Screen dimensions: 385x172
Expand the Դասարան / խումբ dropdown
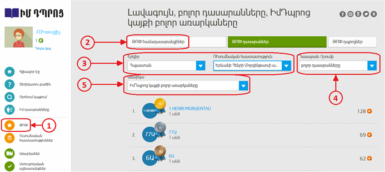pyautogui.click(x=338, y=66)
